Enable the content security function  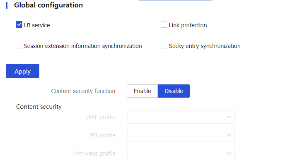142,91
